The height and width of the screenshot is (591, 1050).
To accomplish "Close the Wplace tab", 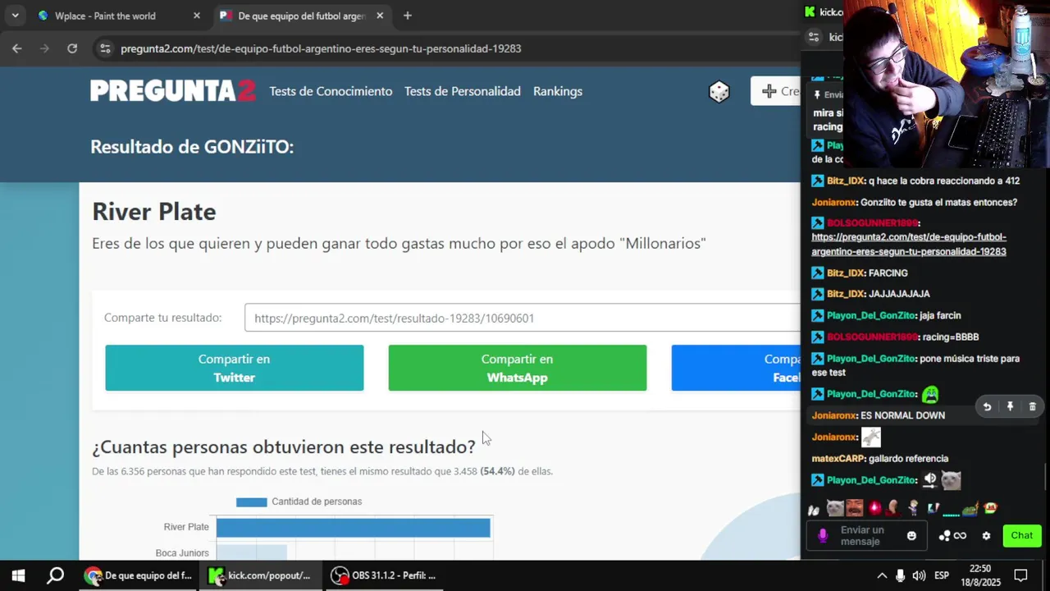I will click(197, 16).
